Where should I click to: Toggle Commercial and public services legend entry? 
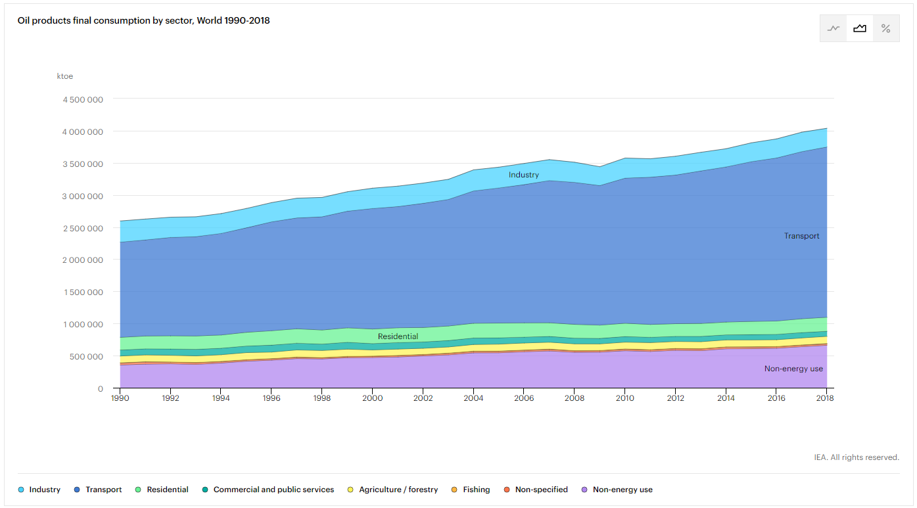coord(268,490)
